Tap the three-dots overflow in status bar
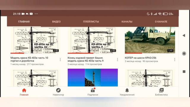Viewport: 190px width, 107px height. pos(36,14)
